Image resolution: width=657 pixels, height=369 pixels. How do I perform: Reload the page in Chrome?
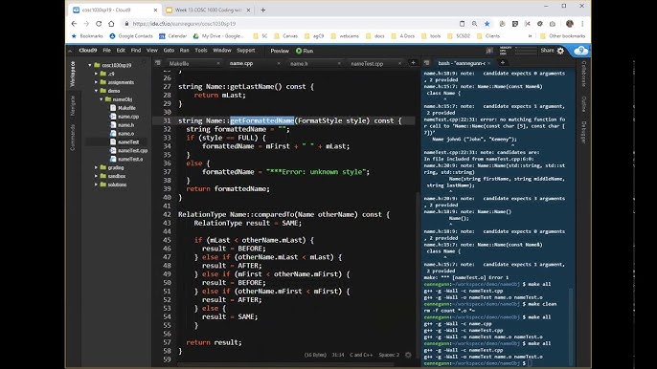99,24
